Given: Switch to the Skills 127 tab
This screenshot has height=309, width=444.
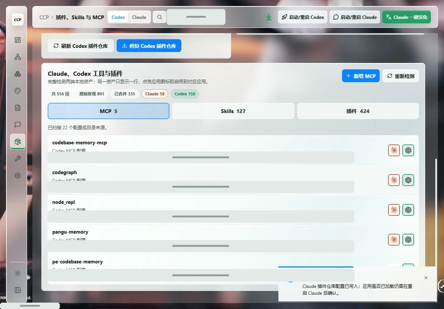Looking at the screenshot, I should pos(233,111).
